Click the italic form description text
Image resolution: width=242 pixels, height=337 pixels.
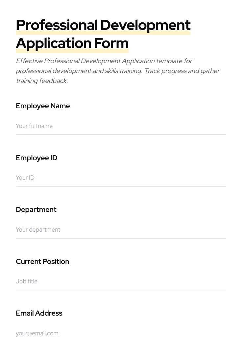click(x=118, y=71)
